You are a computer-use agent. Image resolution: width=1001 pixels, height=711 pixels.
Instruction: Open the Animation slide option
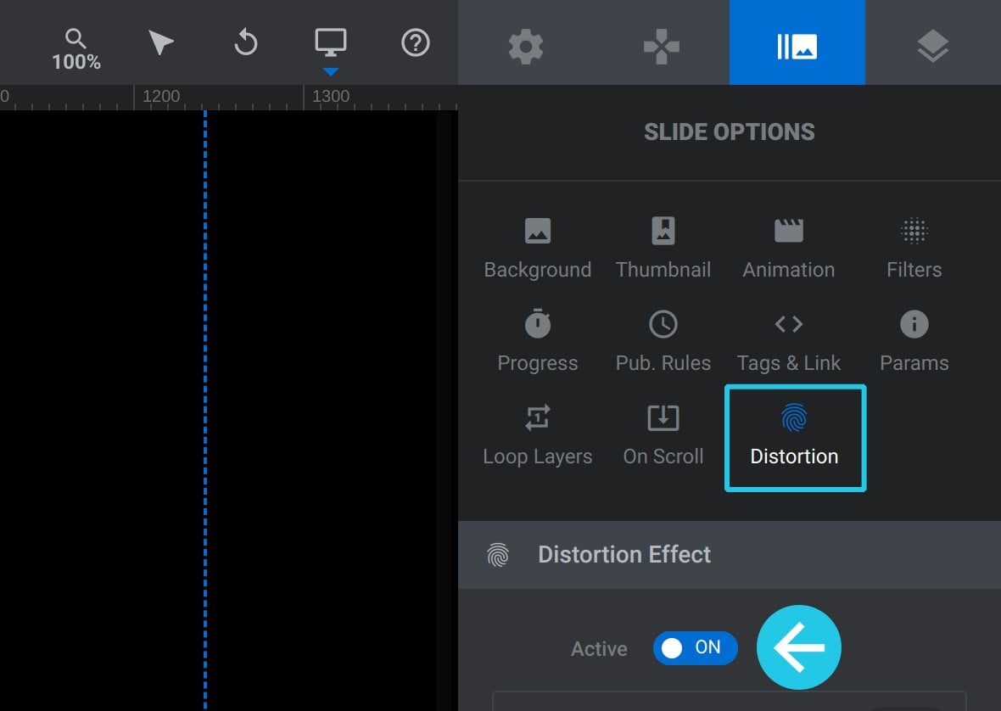pos(789,249)
